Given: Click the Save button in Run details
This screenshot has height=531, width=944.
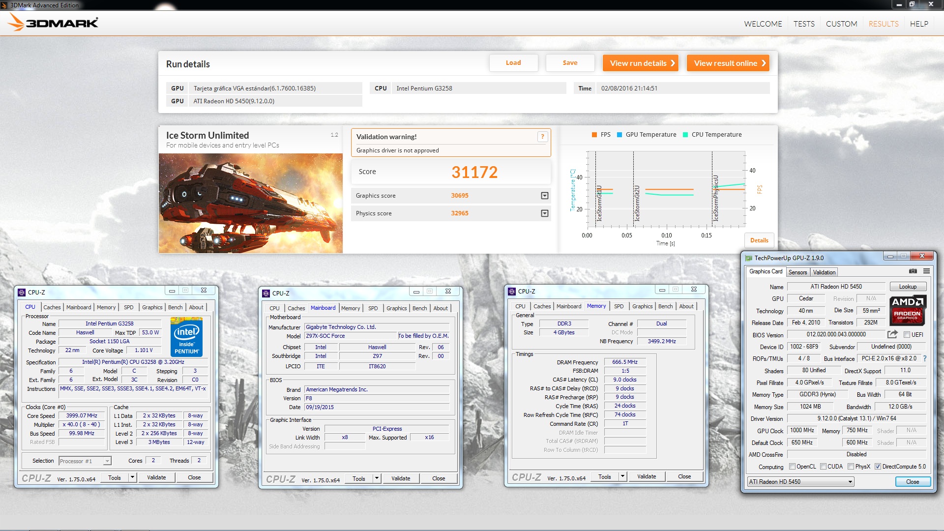Looking at the screenshot, I should click(570, 63).
